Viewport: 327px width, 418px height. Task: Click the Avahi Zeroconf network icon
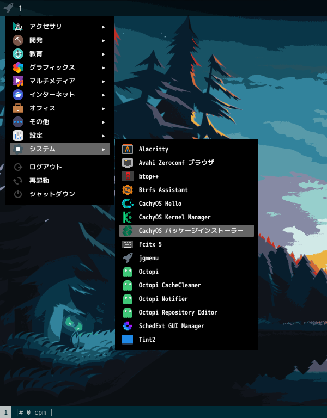pos(128,163)
